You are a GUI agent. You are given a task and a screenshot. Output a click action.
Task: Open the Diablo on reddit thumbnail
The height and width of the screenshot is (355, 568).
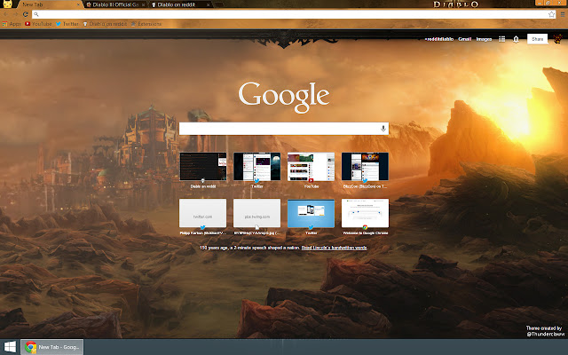(203, 167)
